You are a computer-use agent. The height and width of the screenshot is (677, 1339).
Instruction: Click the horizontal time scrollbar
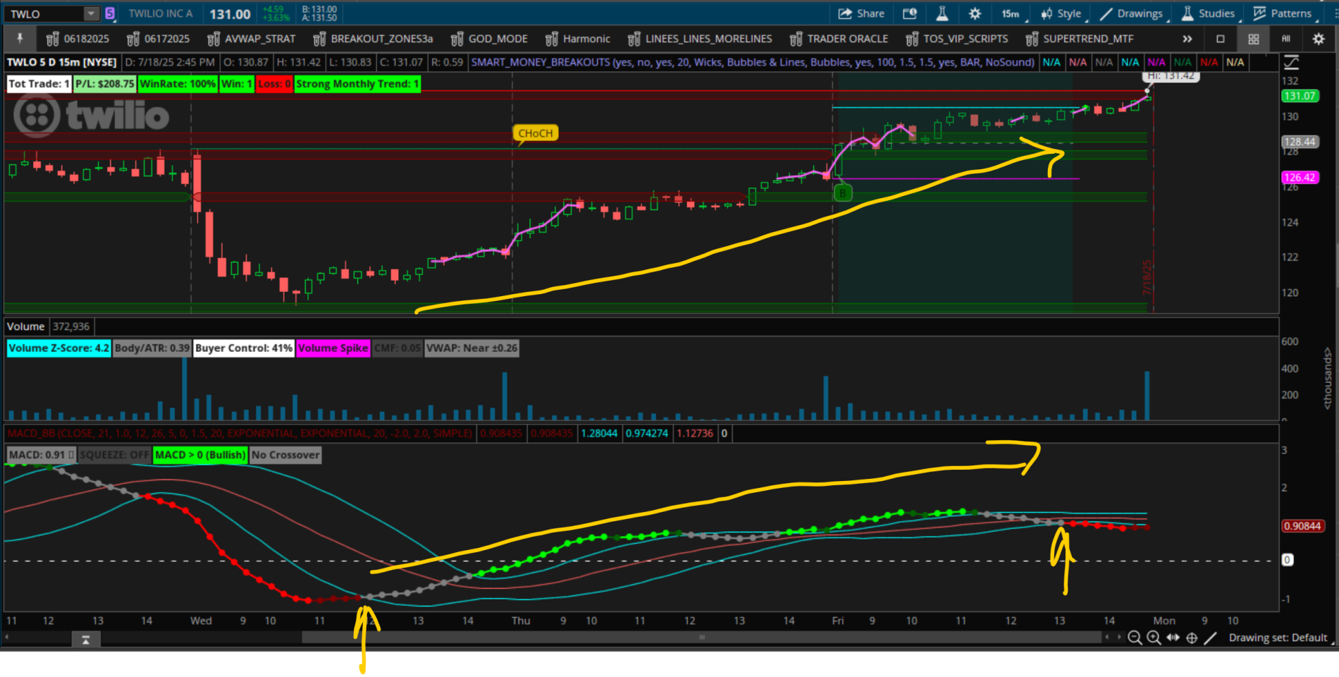(701, 638)
